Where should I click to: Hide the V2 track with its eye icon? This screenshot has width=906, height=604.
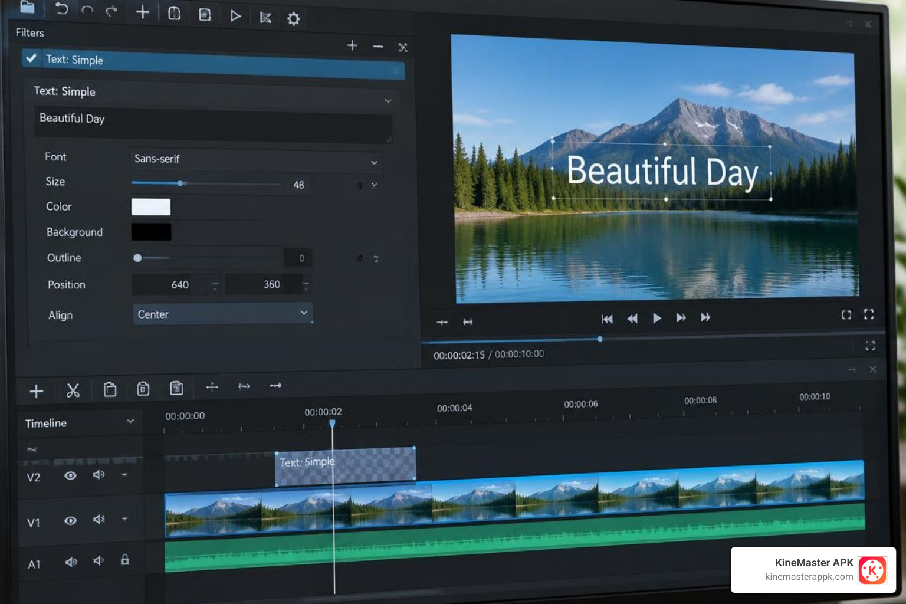click(70, 475)
